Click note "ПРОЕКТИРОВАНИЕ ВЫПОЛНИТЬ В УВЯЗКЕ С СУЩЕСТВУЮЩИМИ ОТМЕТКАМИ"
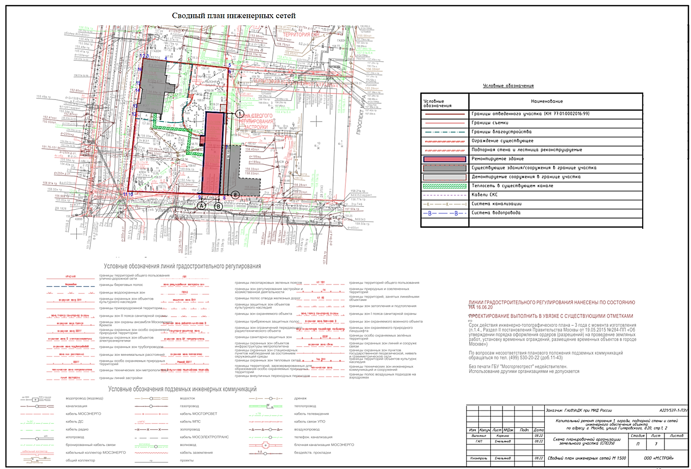Image resolution: width=691 pixels, height=469 pixels. (551, 316)
